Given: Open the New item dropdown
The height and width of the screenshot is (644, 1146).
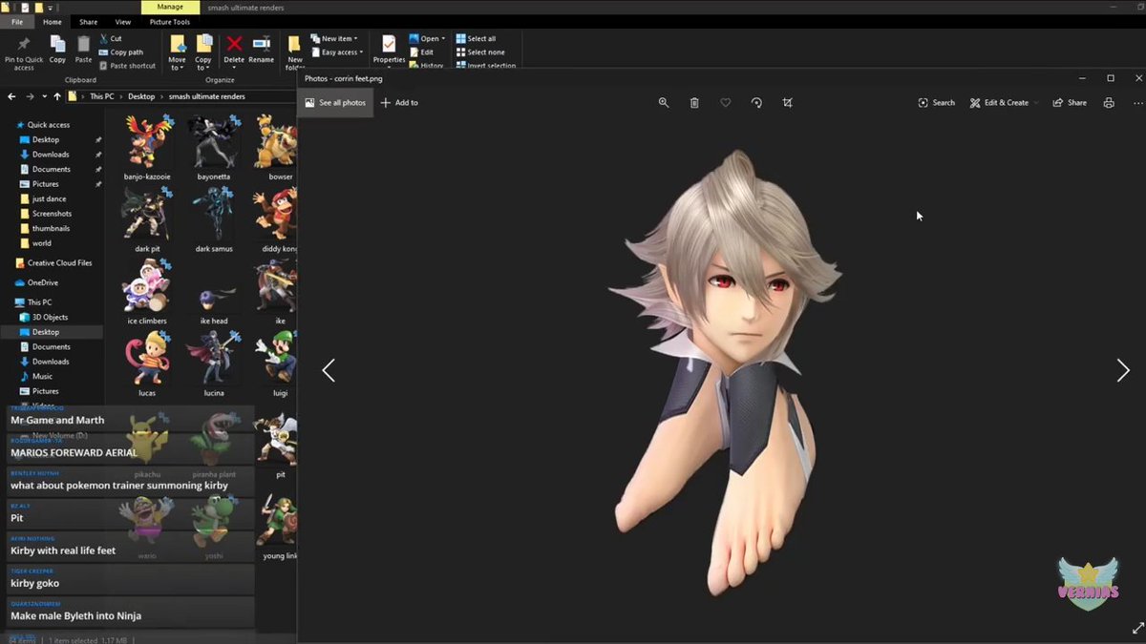Looking at the screenshot, I should point(333,39).
